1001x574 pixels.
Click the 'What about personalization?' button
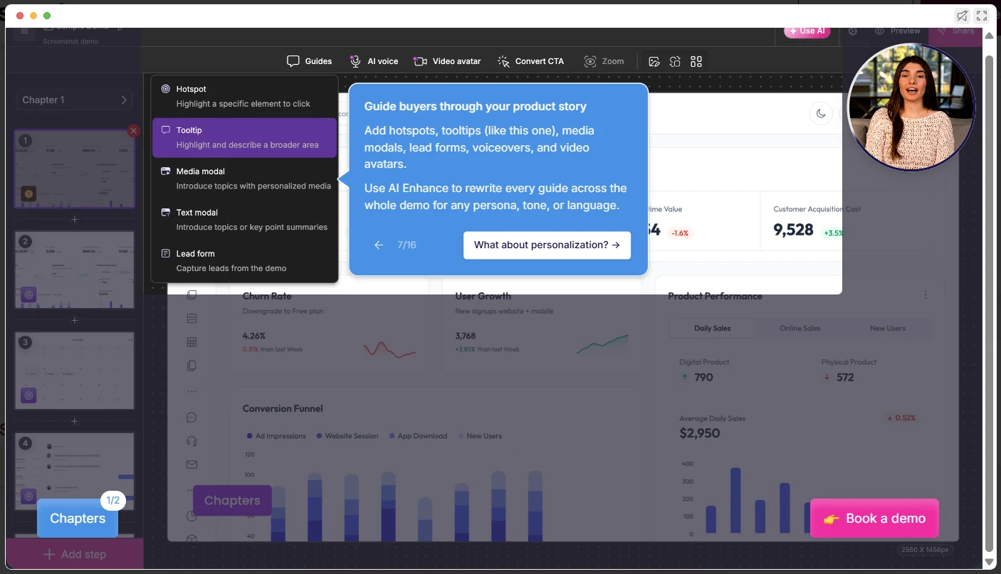coord(547,245)
